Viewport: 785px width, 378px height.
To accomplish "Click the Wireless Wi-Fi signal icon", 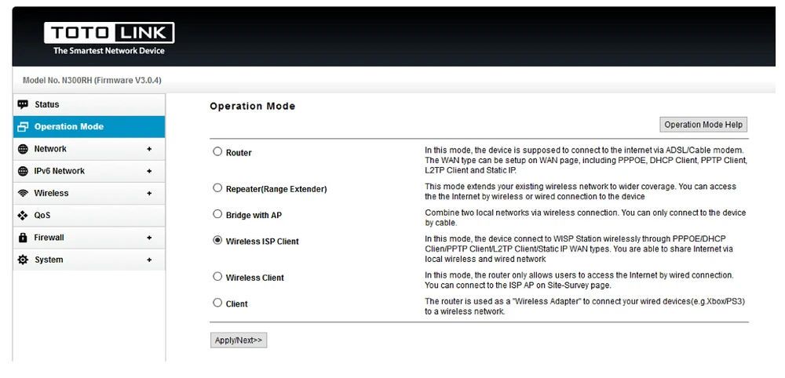I will [23, 193].
